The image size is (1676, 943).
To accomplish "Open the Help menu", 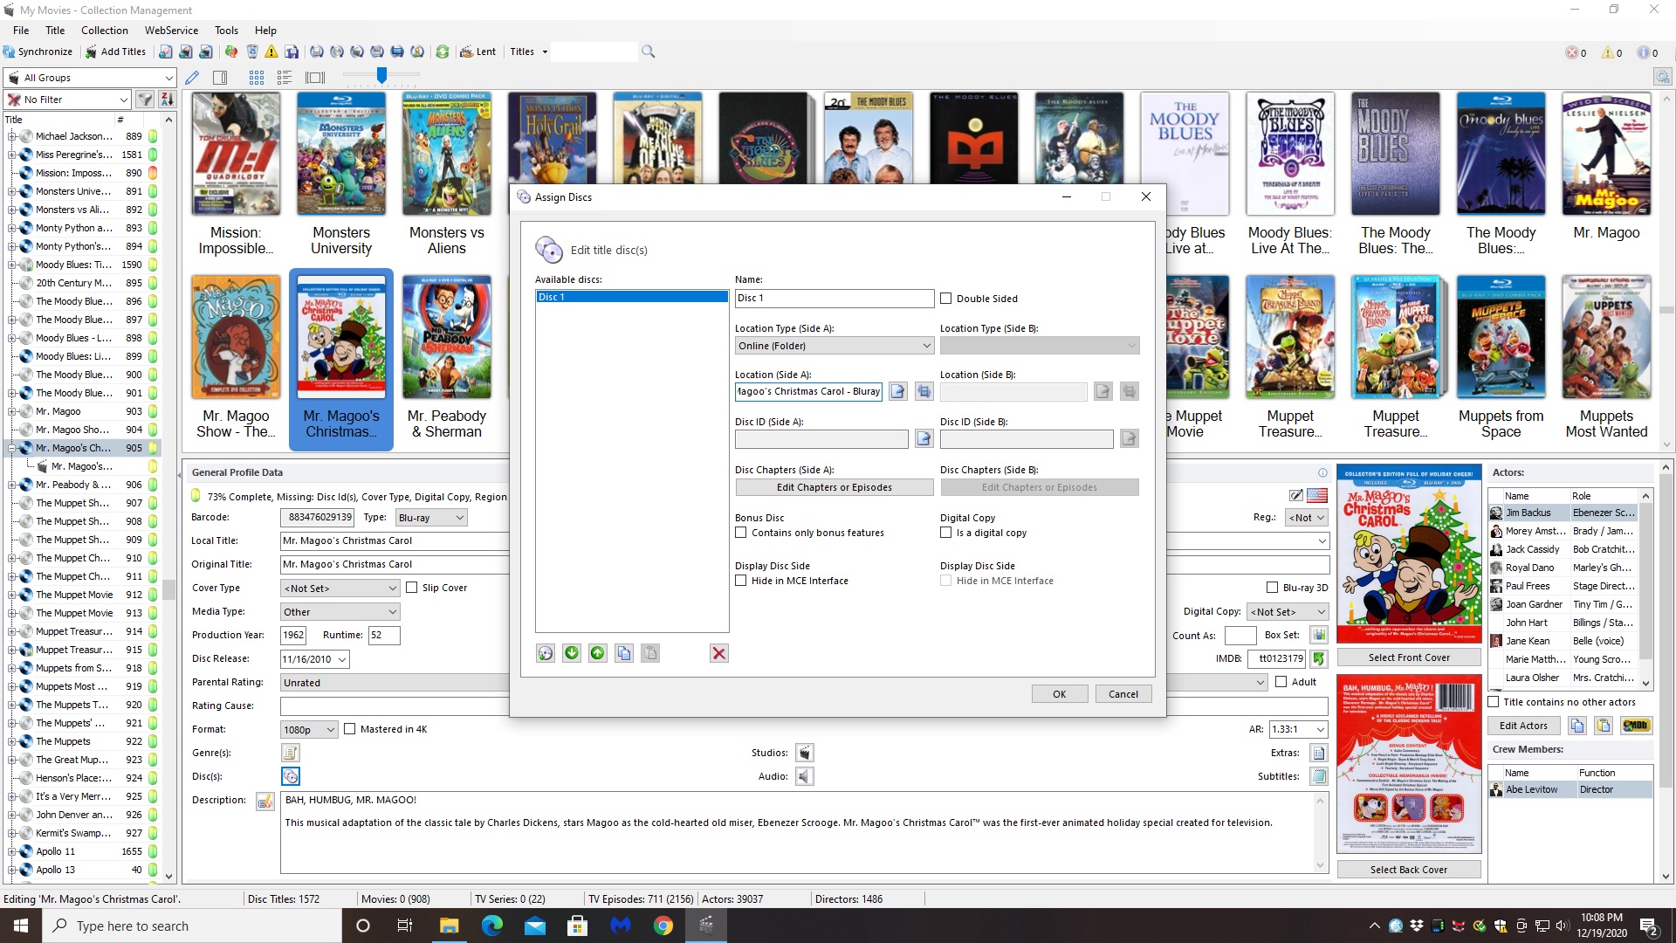I will (265, 30).
